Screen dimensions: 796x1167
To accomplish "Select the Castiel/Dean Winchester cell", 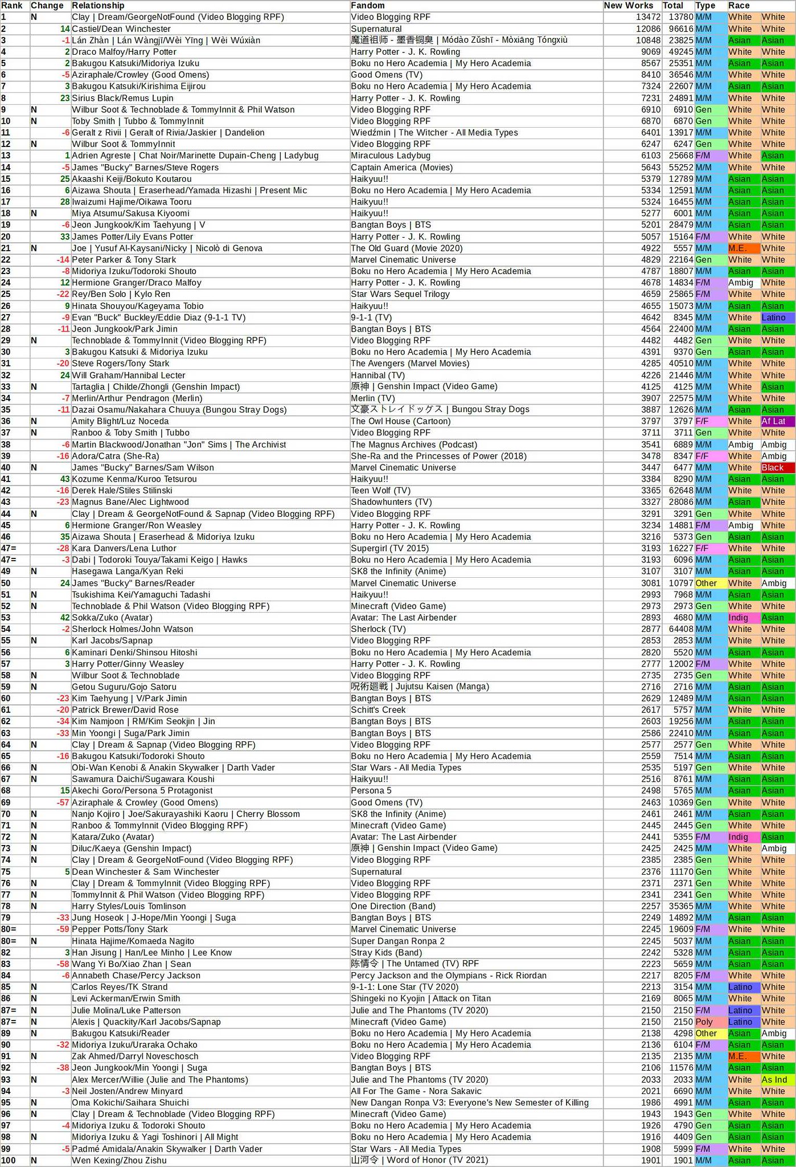I will 210,29.
